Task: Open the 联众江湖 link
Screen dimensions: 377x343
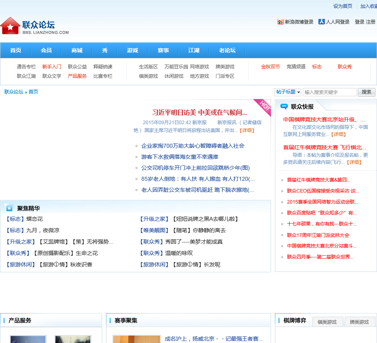Action: coord(26,76)
